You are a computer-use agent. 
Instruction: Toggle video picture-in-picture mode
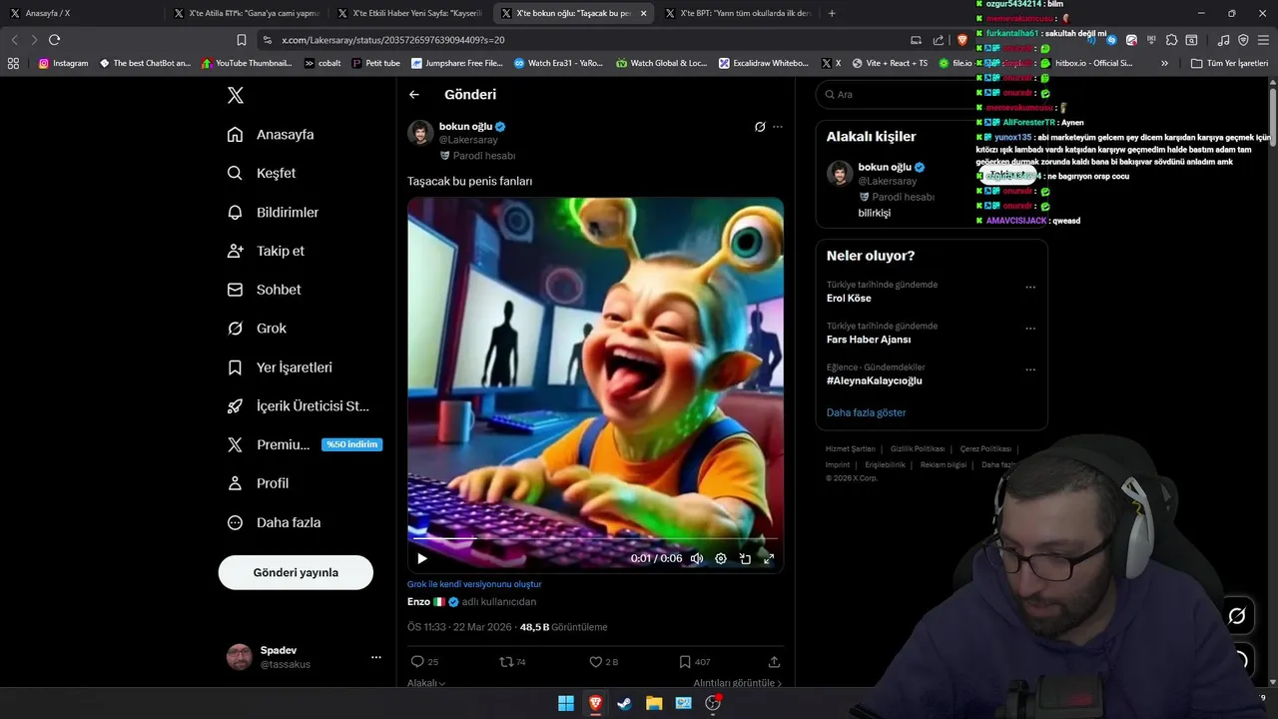[745, 559]
